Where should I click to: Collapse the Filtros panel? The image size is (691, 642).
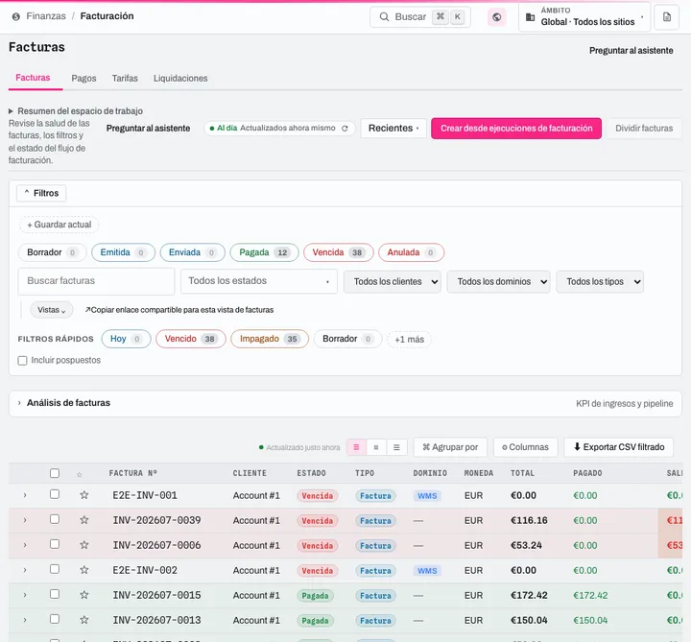[x=41, y=193]
